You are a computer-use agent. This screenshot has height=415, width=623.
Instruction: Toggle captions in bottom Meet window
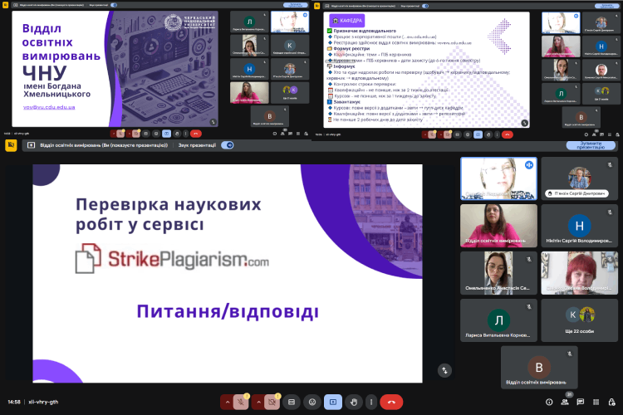click(292, 403)
